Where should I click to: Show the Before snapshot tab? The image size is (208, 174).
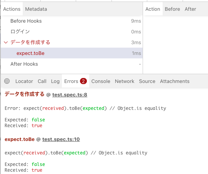(172, 9)
